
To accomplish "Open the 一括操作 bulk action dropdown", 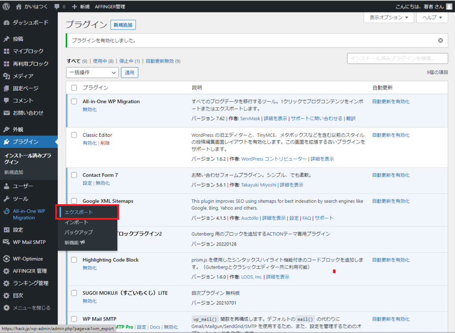I will pos(92,72).
